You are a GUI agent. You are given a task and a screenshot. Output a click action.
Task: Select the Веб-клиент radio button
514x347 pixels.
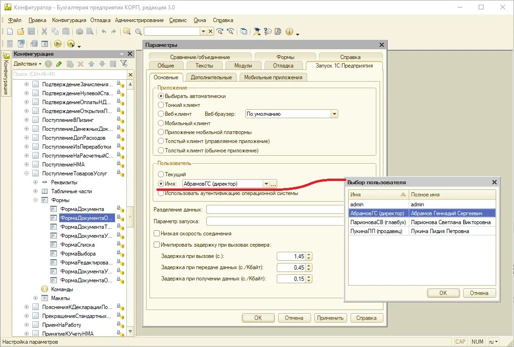(x=161, y=114)
